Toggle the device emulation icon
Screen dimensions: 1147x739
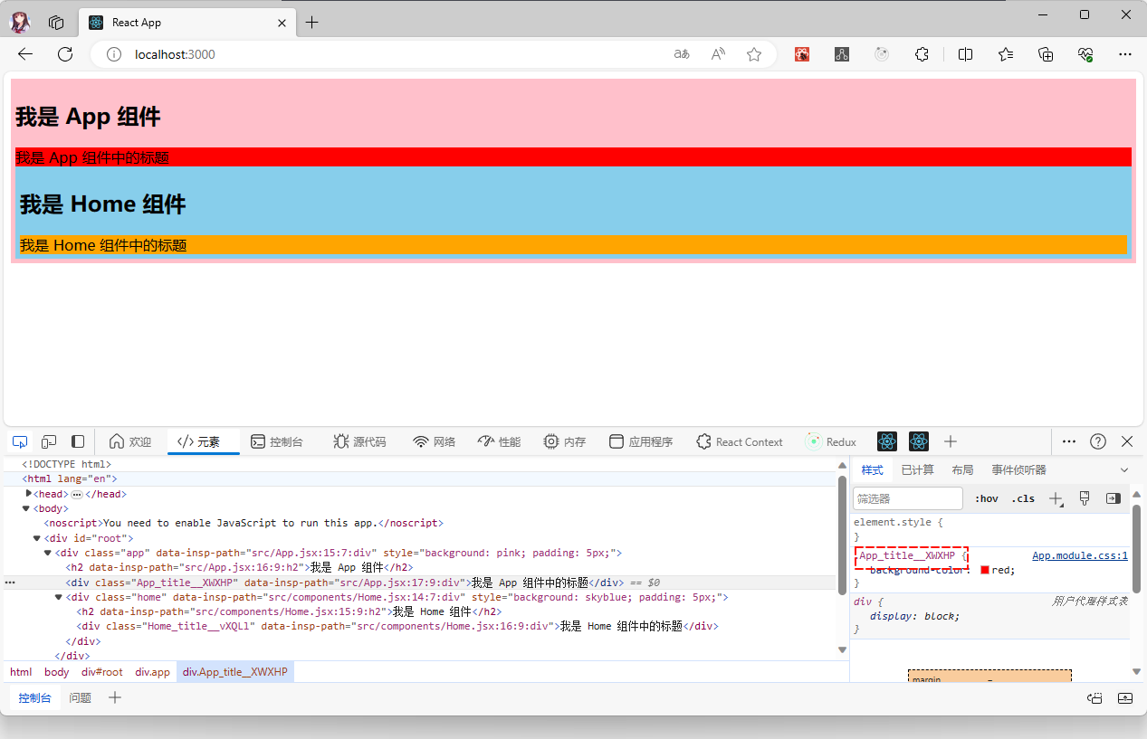[x=49, y=441]
